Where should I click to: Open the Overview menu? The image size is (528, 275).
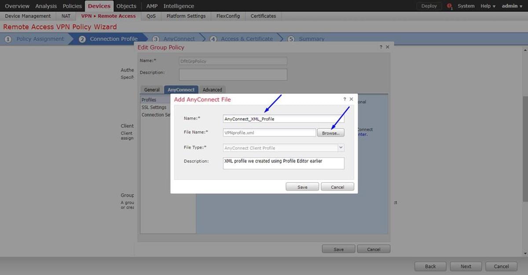pos(17,6)
